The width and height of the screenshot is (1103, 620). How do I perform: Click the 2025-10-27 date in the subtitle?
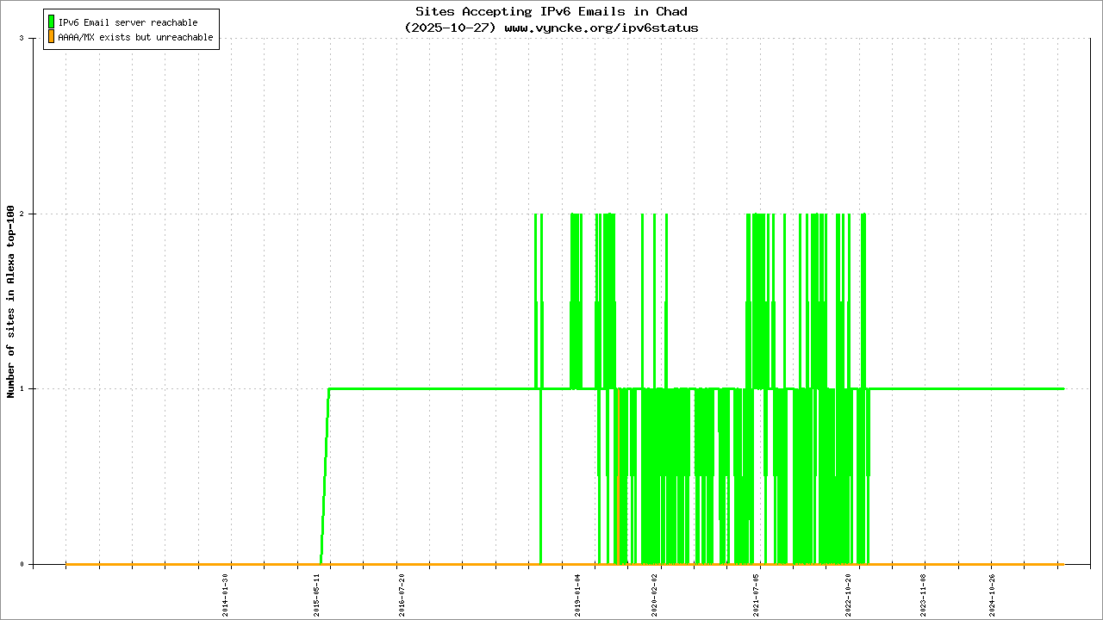point(450,28)
